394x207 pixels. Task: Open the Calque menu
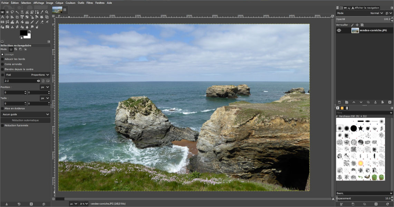point(59,3)
